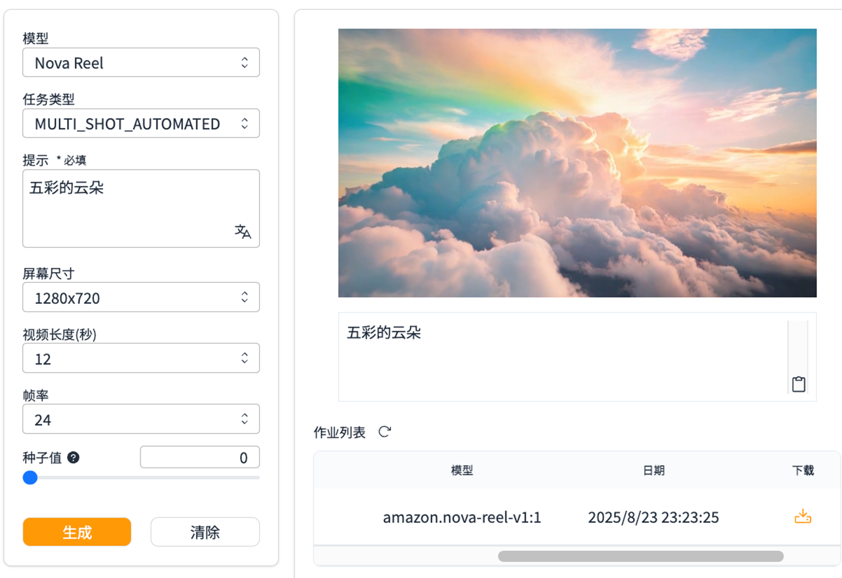842x578 pixels.
Task: Click the 清除 clear button
Action: [205, 532]
